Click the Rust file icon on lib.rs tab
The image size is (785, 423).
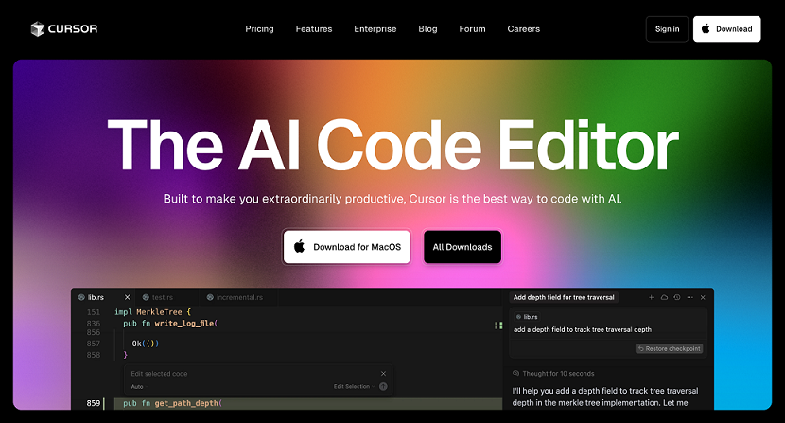[81, 297]
